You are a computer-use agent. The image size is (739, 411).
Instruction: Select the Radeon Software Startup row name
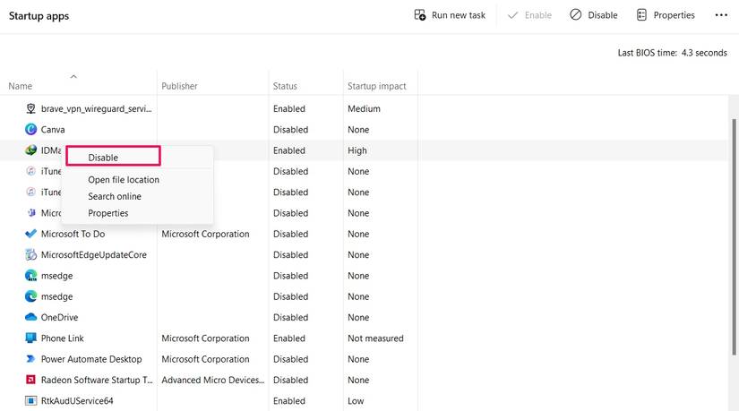97,380
